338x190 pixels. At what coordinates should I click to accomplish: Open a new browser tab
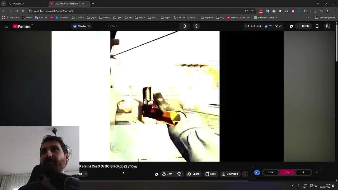coord(93,4)
